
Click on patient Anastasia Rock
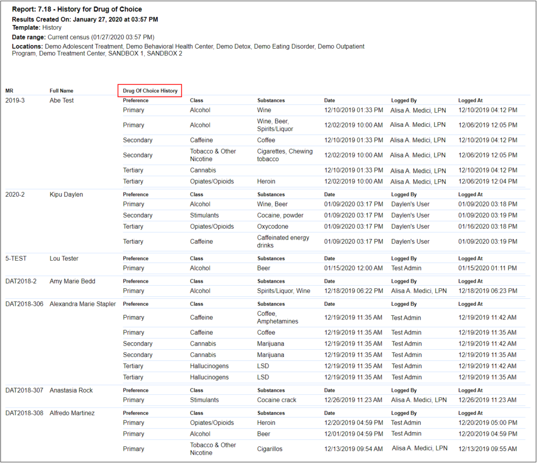click(x=71, y=390)
